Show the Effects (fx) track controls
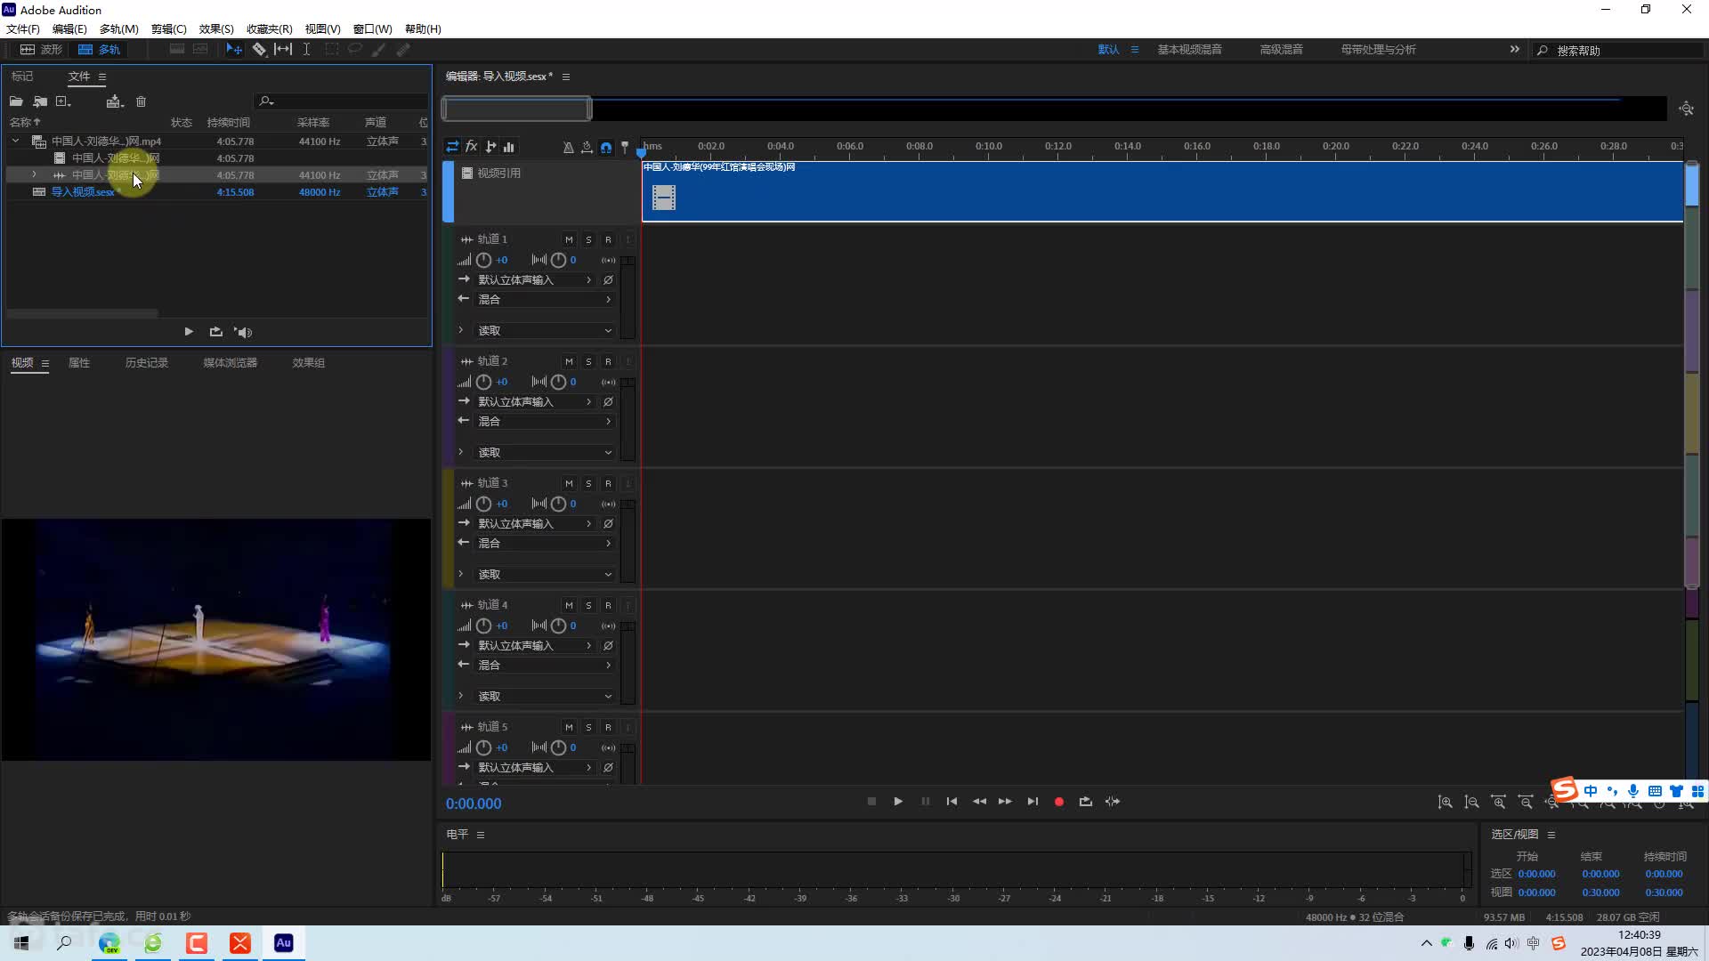The height and width of the screenshot is (961, 1709). [x=472, y=147]
